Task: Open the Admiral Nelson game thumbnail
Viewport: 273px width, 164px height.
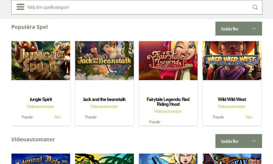Action: [x=41, y=159]
